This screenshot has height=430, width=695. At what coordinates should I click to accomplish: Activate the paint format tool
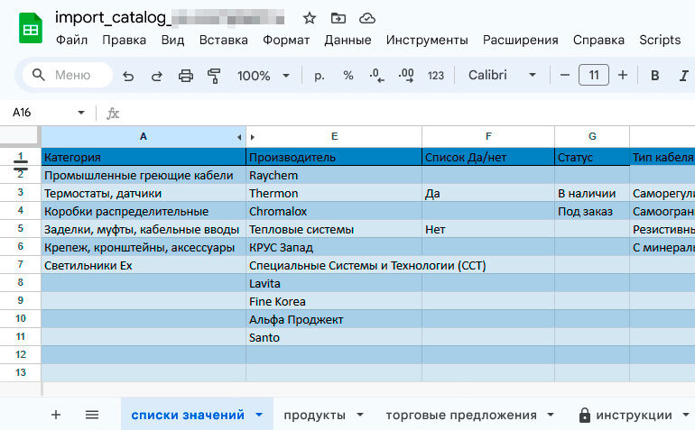pos(214,76)
